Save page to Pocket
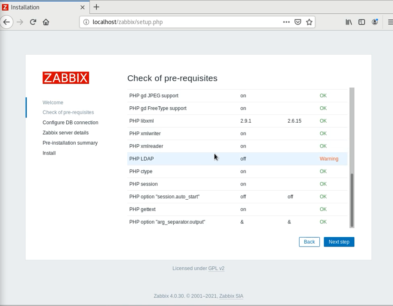Viewport: 393px width, 306px height. [x=298, y=22]
